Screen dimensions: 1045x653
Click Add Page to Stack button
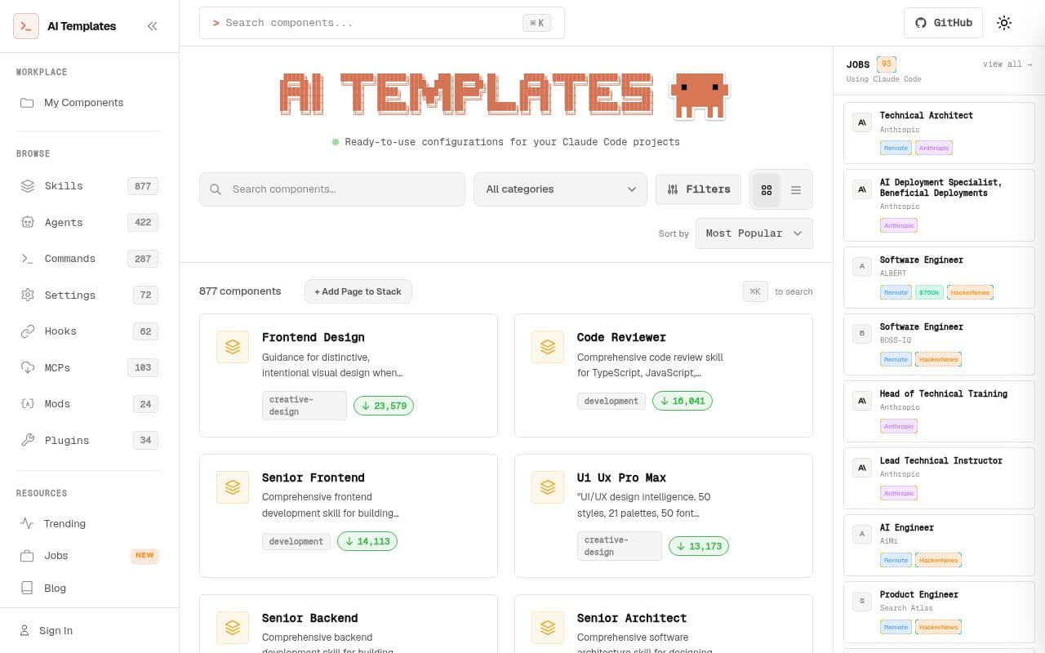point(358,291)
